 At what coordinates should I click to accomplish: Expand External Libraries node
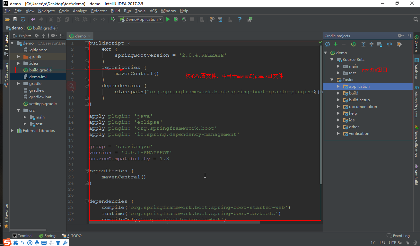(x=12, y=131)
